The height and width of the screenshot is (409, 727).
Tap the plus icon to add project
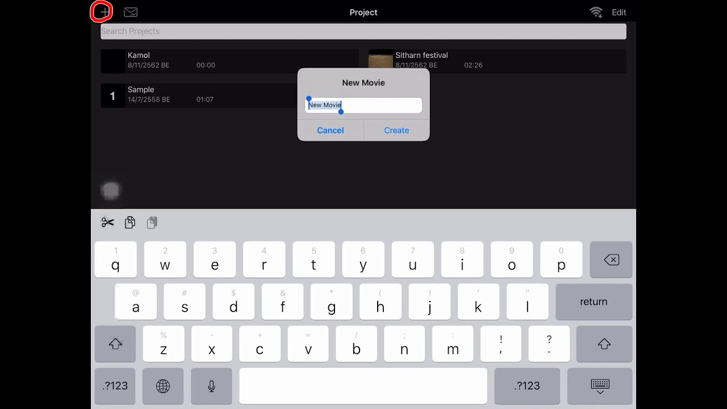104,12
